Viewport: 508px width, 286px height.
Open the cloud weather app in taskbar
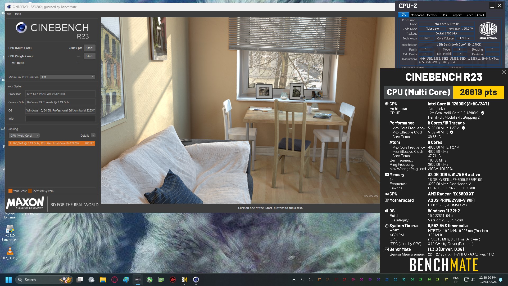click(x=91, y=280)
